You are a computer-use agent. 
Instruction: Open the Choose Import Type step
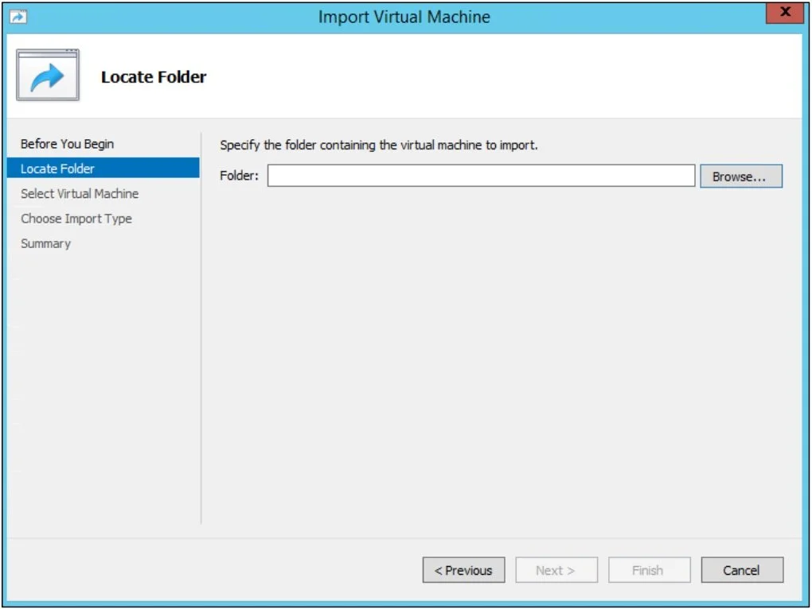pos(76,219)
